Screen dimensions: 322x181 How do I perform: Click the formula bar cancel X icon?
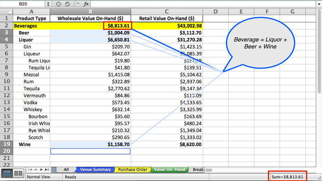[58, 4]
